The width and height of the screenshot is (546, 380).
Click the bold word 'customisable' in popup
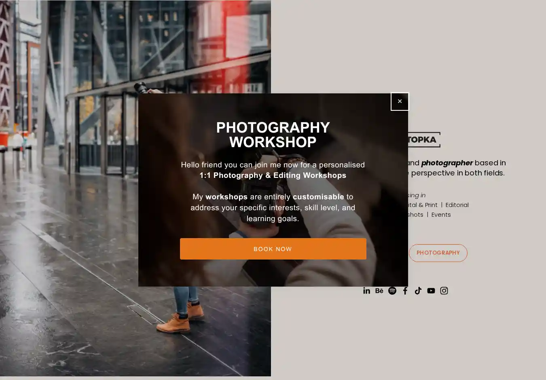coord(318,197)
